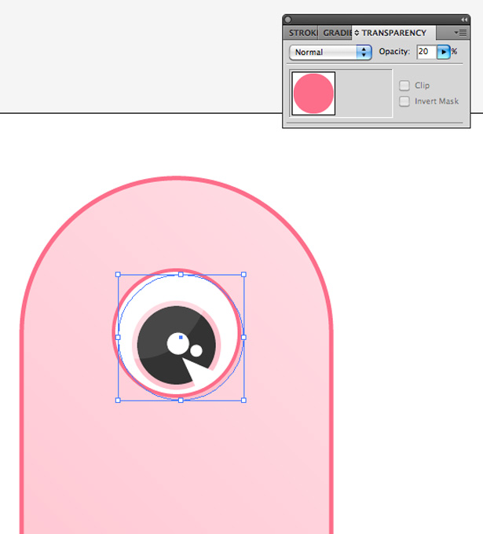The image size is (483, 534).
Task: Switch to the Stroke tab
Action: (x=302, y=33)
